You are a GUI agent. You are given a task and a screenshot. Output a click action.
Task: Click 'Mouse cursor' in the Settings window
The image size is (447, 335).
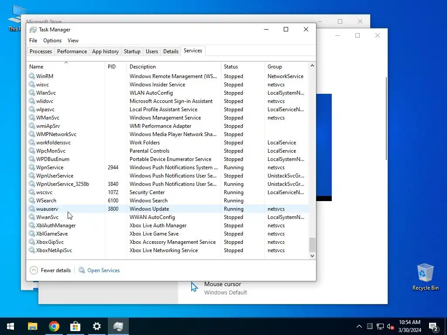(x=223, y=284)
